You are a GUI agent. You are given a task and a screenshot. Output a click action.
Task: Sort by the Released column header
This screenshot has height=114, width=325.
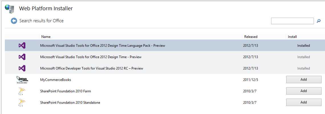[251, 37]
